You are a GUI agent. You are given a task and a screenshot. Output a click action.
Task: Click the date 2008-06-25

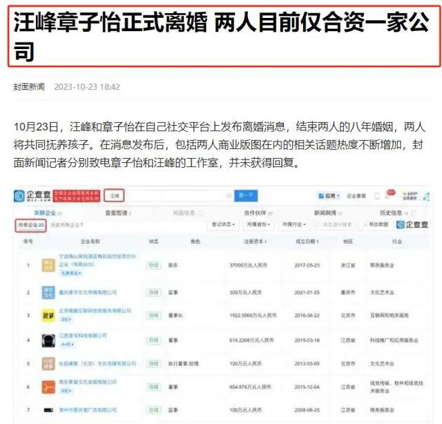307,410
